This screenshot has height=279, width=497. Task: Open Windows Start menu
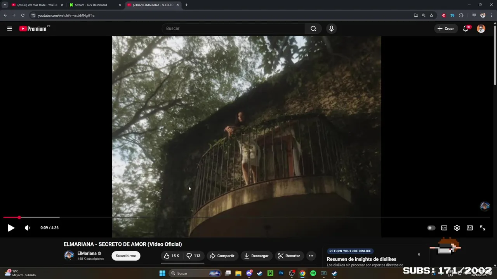(162, 274)
